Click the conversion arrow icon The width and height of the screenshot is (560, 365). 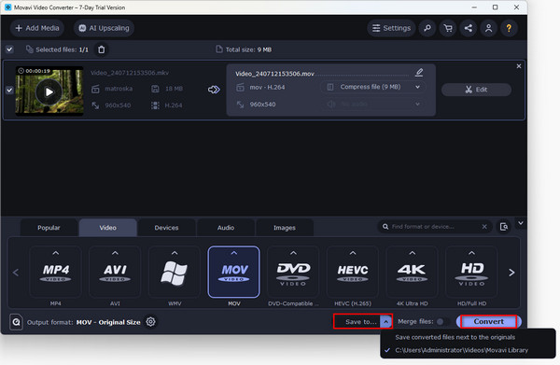(x=214, y=90)
